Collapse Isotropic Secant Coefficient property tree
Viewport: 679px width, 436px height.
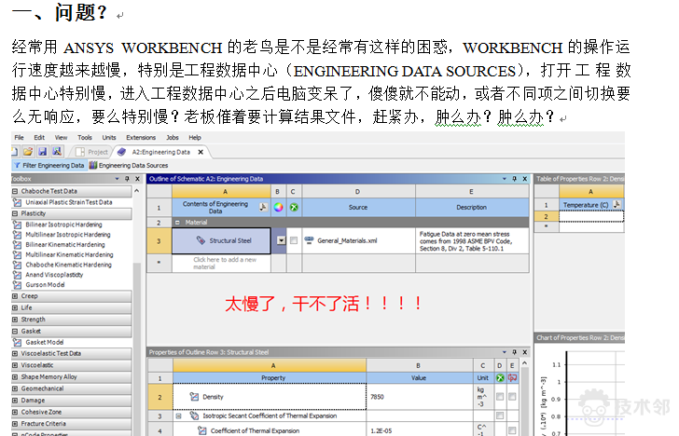pos(178,416)
